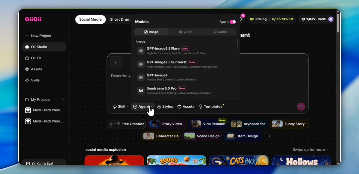Image resolution: width=359 pixels, height=174 pixels.
Task: Click the OiiOii logo
Action: [33, 19]
